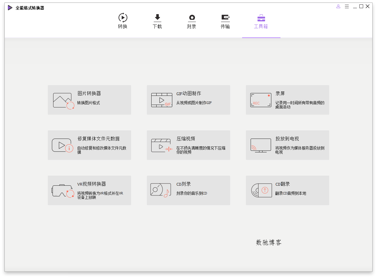Viewport: 377px width, 279px height.
Task: Click the 投放到电视 TV cast icon
Action: coord(261,145)
